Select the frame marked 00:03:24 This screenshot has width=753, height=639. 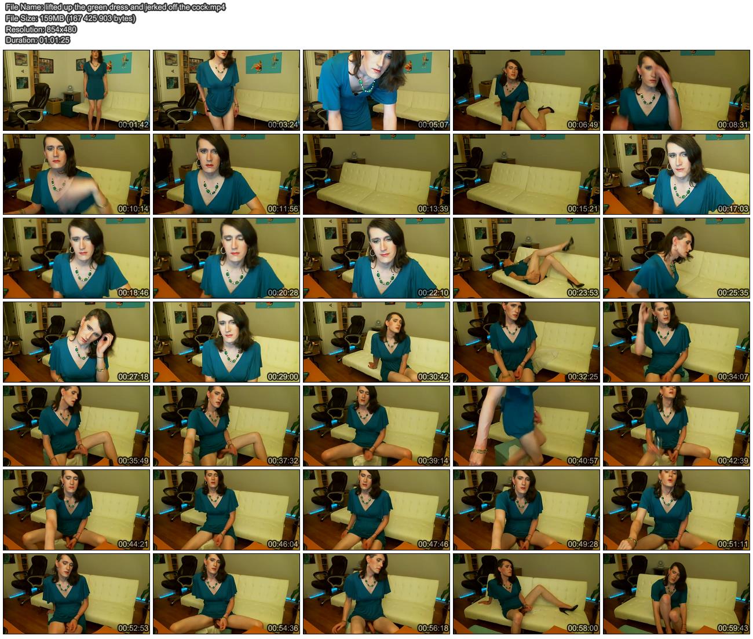(x=226, y=90)
